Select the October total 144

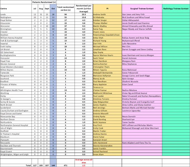coord(53,165)
